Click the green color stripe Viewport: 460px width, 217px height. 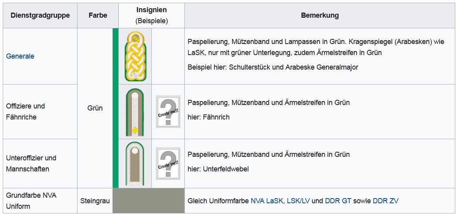(x=115, y=108)
